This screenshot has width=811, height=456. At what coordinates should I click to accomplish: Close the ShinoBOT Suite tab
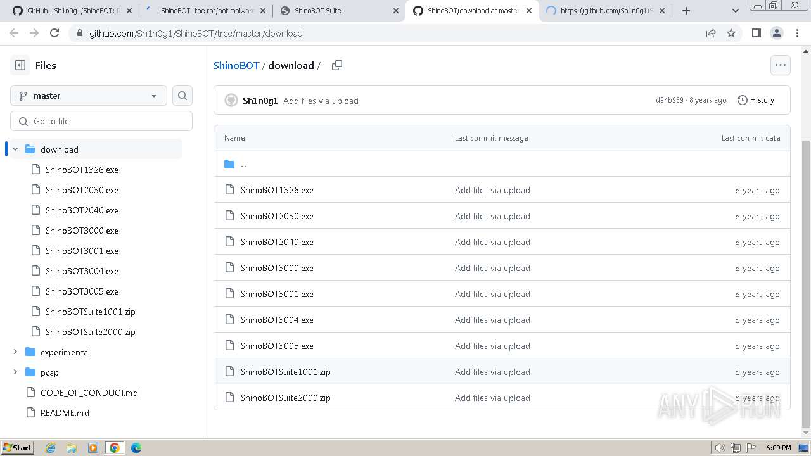(396, 11)
